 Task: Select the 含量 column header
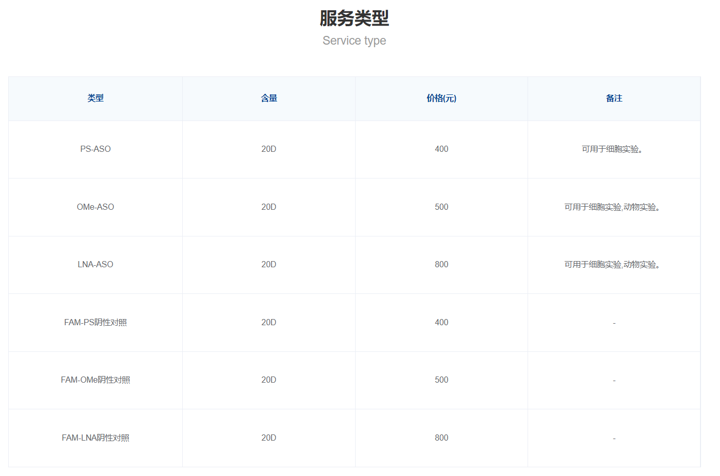coord(269,98)
